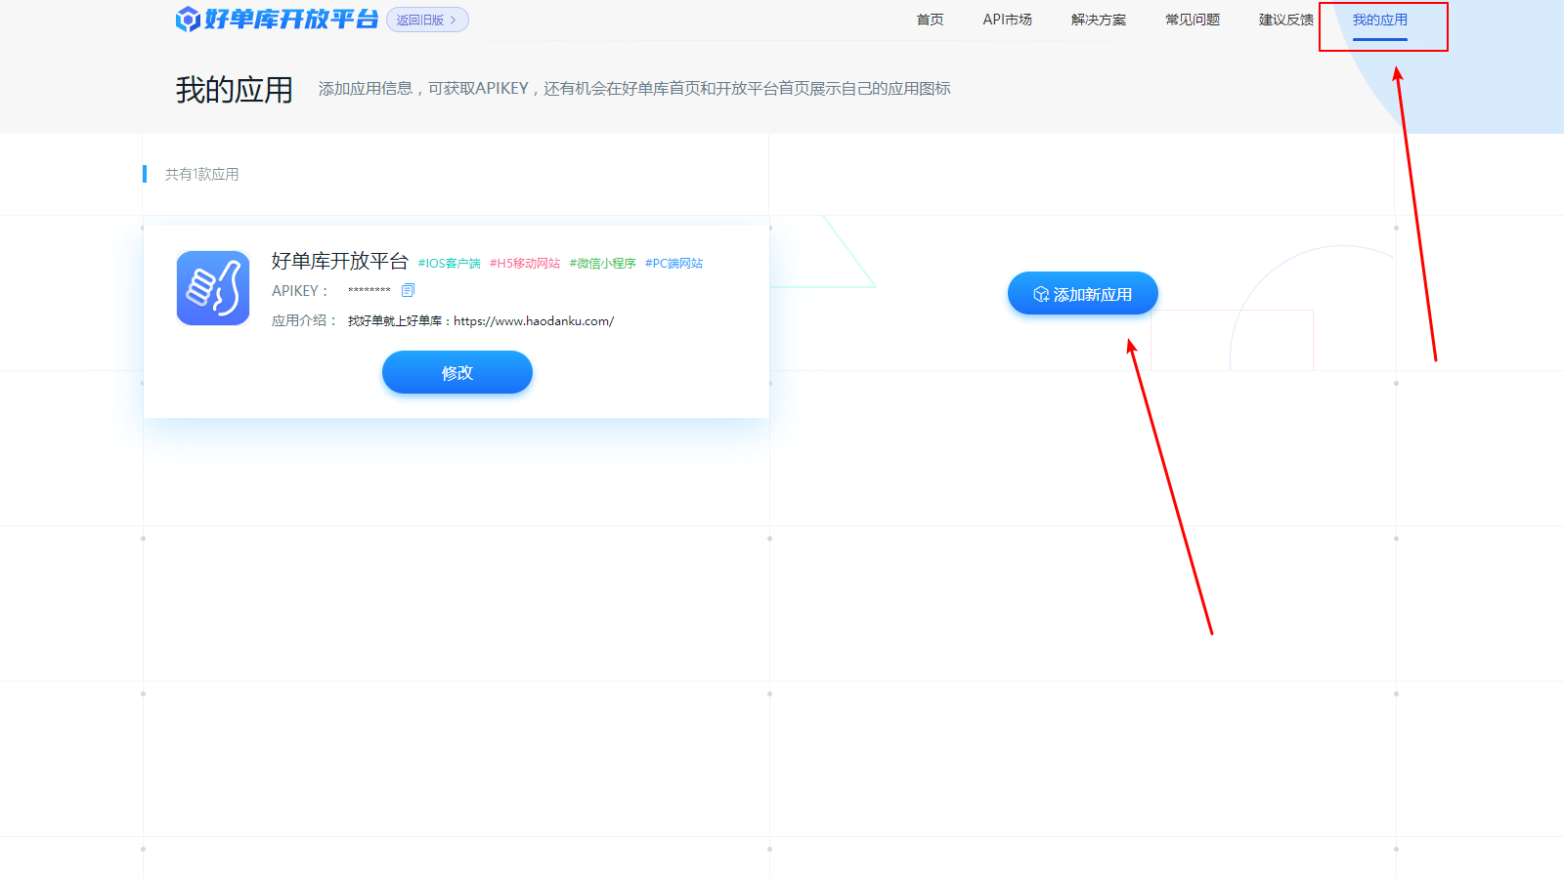This screenshot has width=1564, height=879.
Task: Click the thumbs-up app avatar icon
Action: coord(212,288)
